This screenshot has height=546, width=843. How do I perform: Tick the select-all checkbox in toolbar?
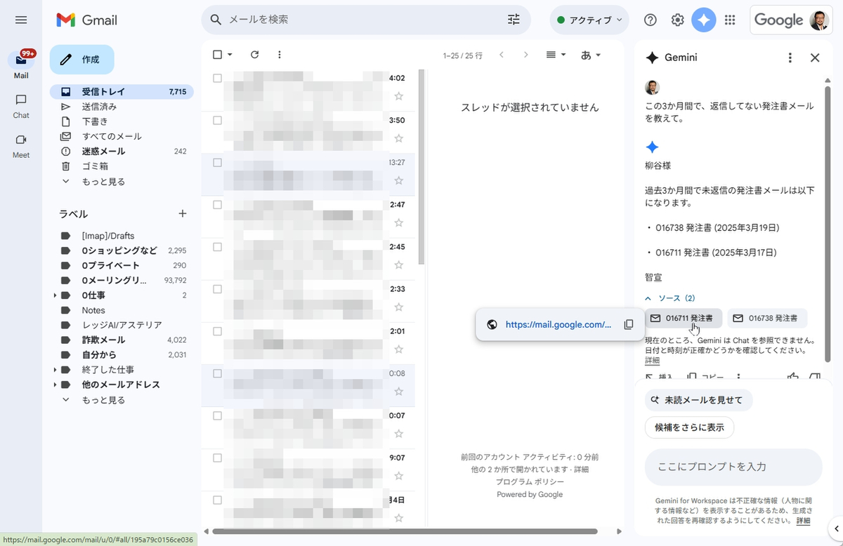pos(217,55)
